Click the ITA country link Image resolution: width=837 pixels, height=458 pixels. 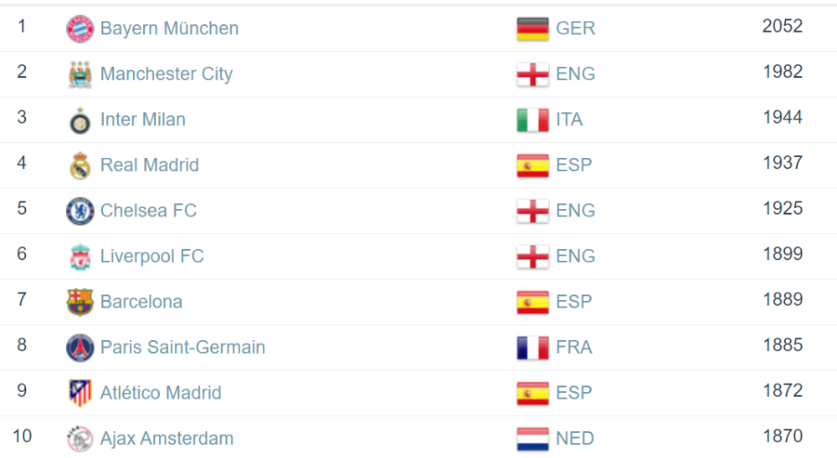coord(569,120)
